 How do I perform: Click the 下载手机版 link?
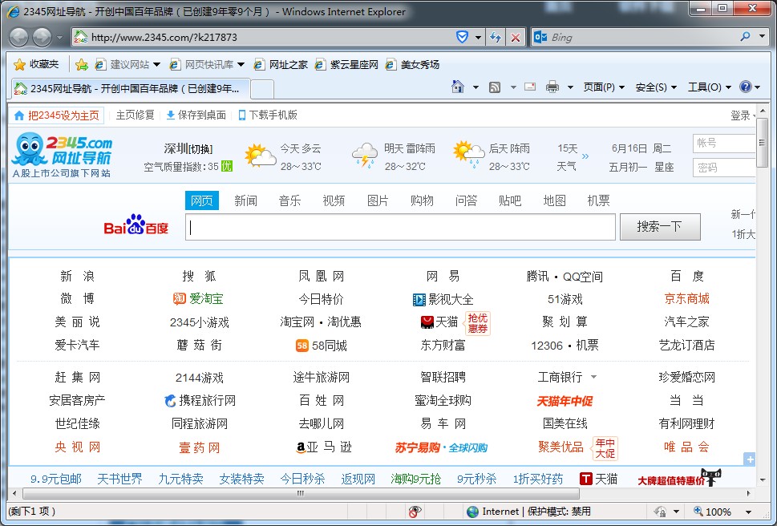tap(268, 115)
